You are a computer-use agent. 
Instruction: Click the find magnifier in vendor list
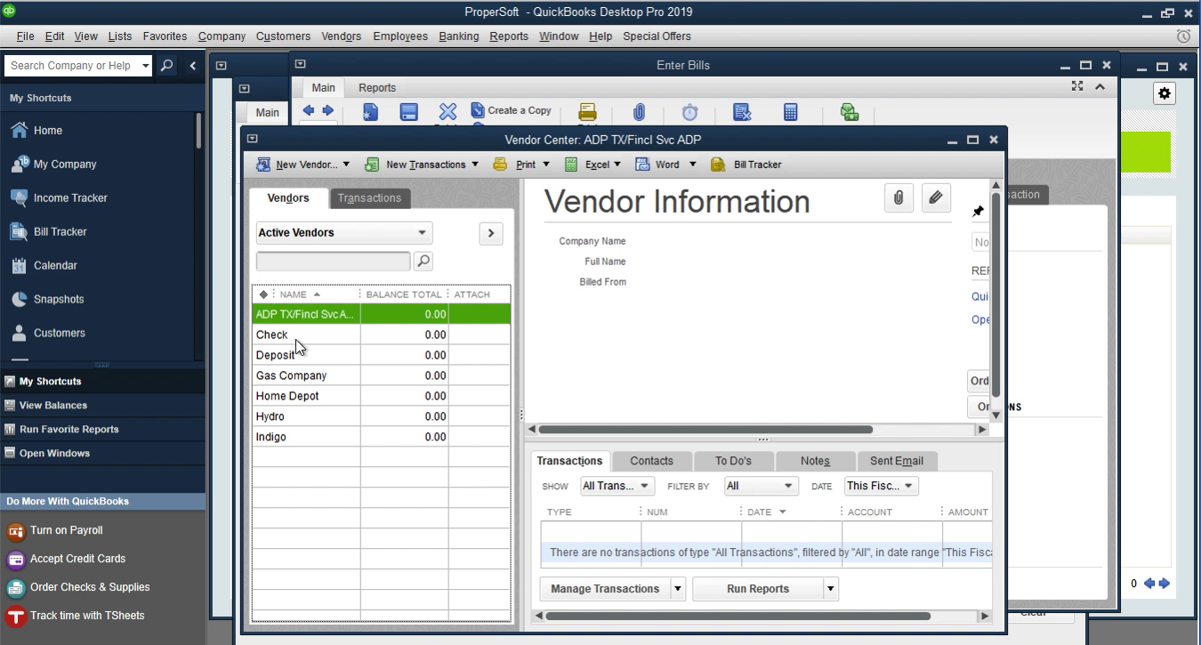click(x=423, y=261)
